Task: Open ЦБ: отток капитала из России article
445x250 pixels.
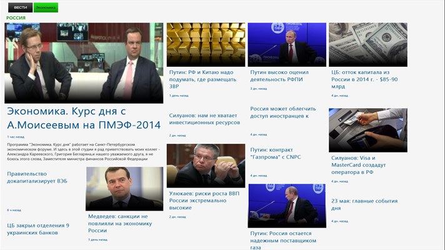Action: 364,79
